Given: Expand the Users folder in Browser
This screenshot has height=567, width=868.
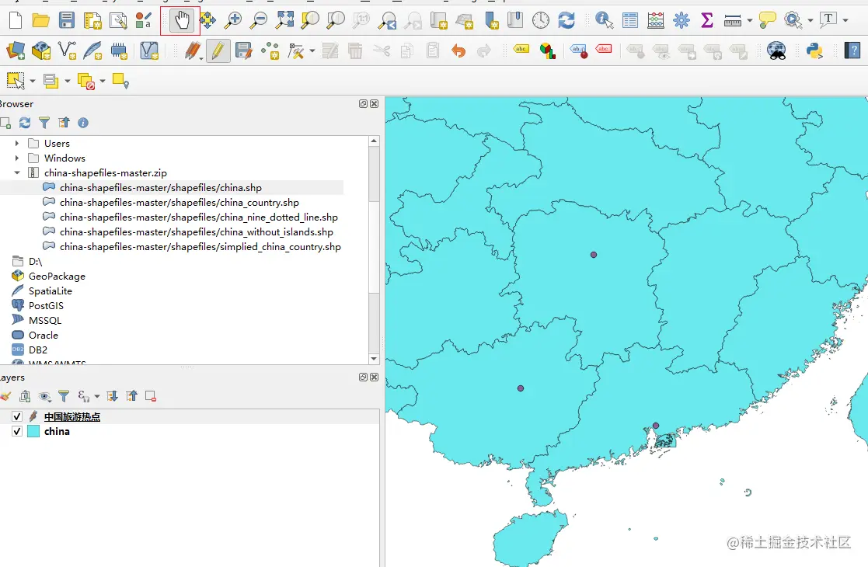Looking at the screenshot, I should pos(16,143).
